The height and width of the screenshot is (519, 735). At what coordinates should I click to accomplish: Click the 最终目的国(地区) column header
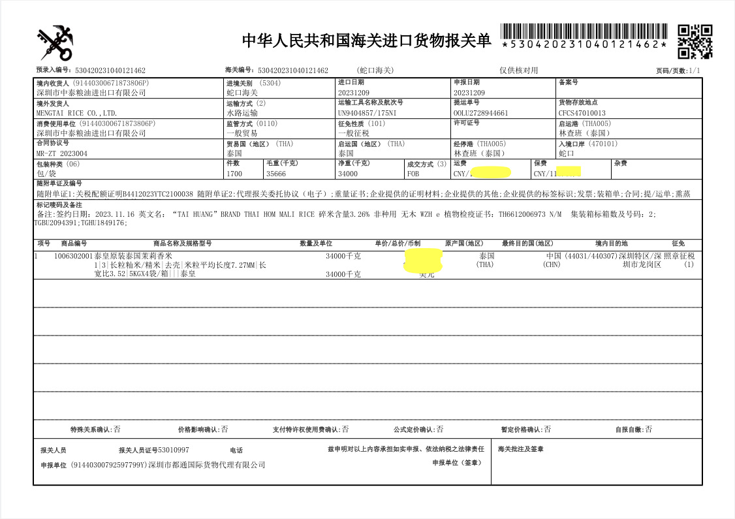click(527, 244)
